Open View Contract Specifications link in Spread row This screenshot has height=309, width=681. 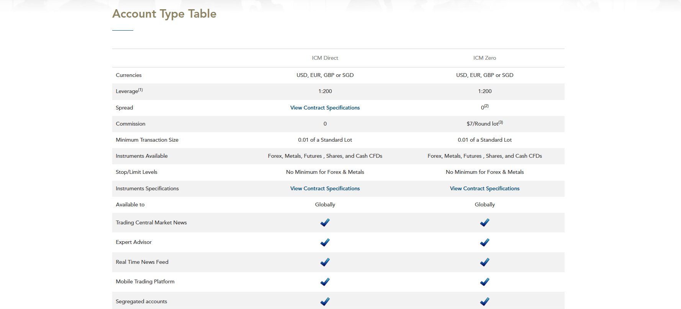[x=325, y=108]
